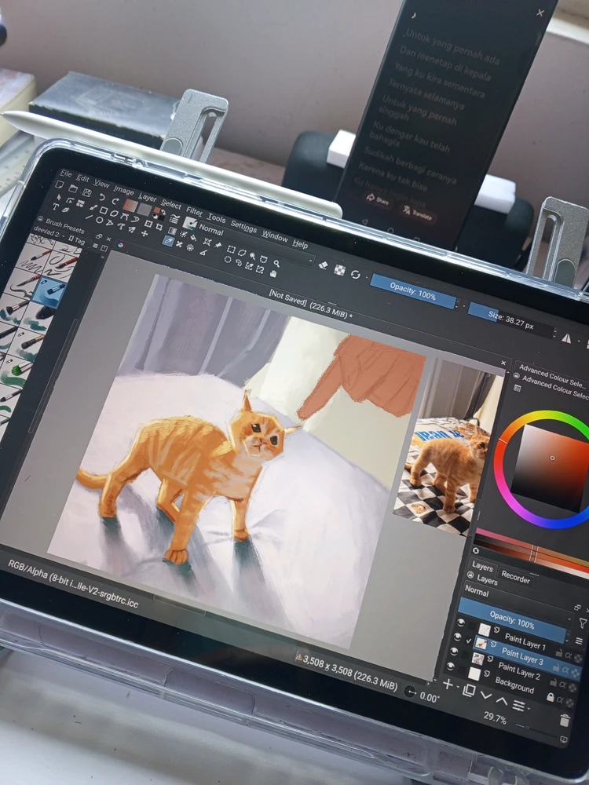This screenshot has width=589, height=785.
Task: Select the Elliptical Selection tool
Action: 228,259
